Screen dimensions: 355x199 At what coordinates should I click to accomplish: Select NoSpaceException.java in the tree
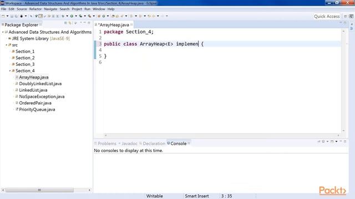(x=42, y=97)
